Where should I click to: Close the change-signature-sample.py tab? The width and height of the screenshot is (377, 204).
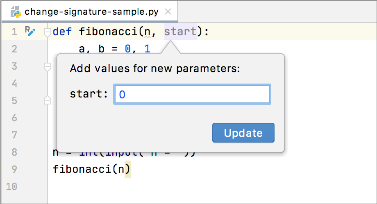tap(167, 11)
